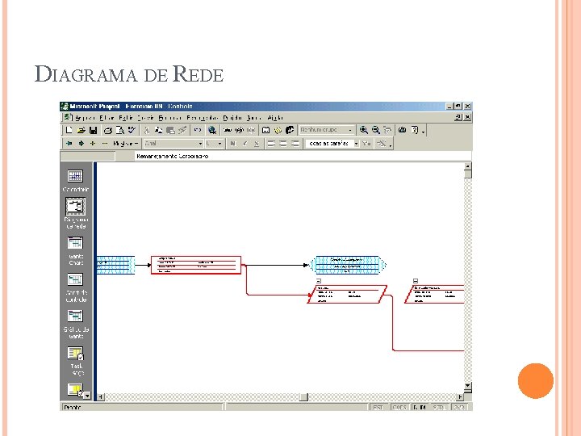Open the Inserir menu
The width and height of the screenshot is (581, 436).
(x=145, y=118)
